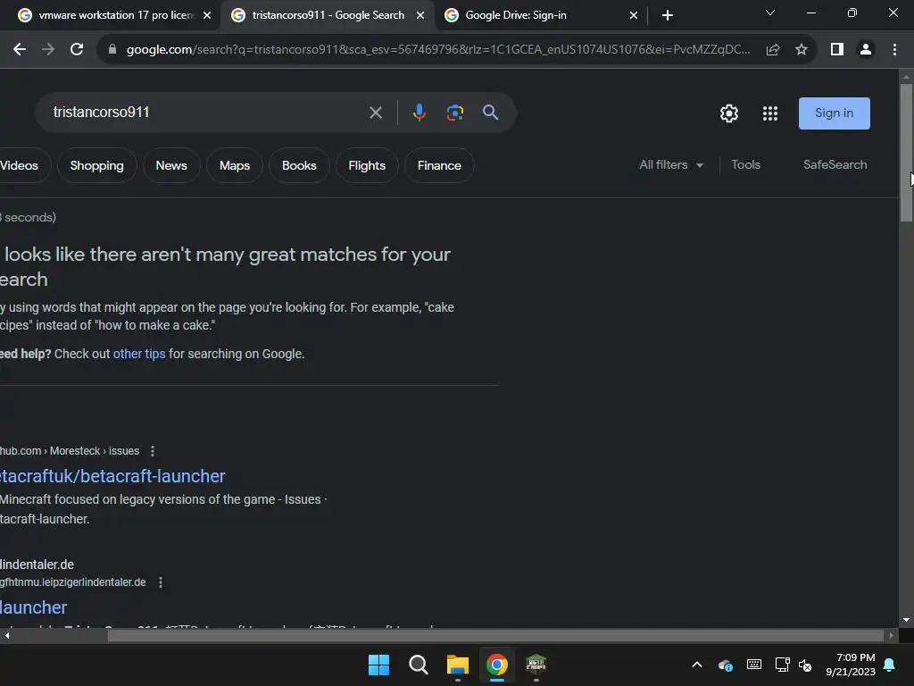Click the horizontal scrollbar thumb

point(495,635)
